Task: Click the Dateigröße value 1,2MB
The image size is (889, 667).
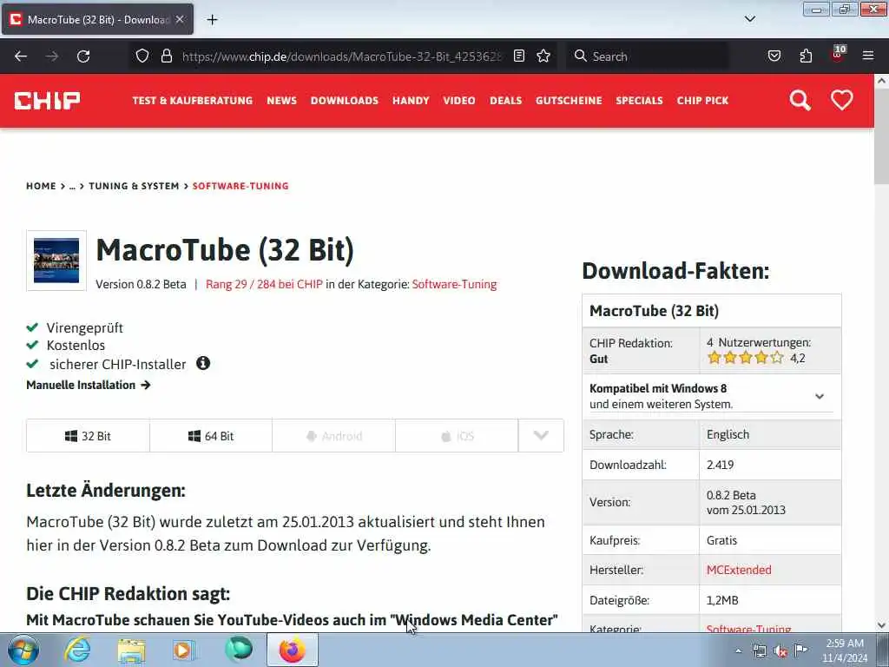Action: click(x=722, y=600)
